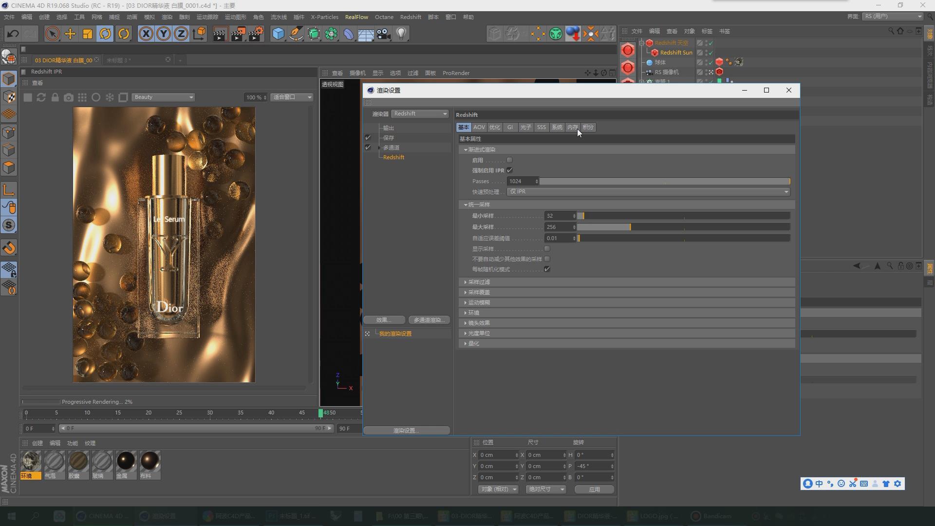Add a cube primitive from toolbar
The image size is (935, 526).
click(278, 34)
